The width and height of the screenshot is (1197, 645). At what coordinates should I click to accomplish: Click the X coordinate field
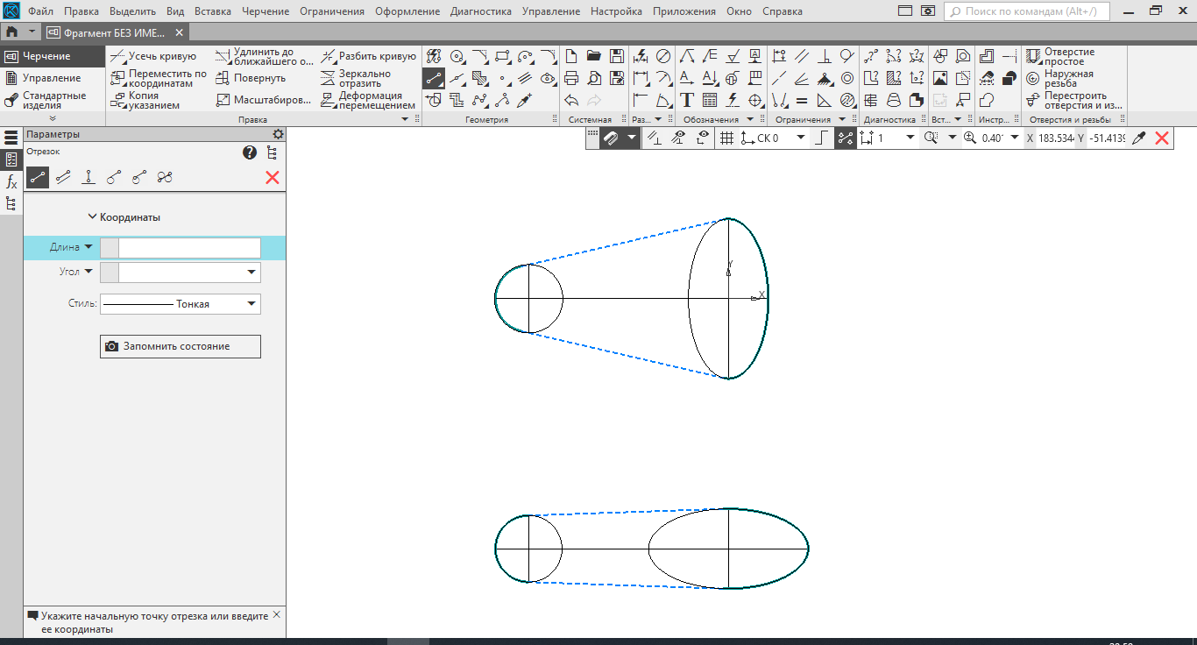pyautogui.click(x=1055, y=138)
